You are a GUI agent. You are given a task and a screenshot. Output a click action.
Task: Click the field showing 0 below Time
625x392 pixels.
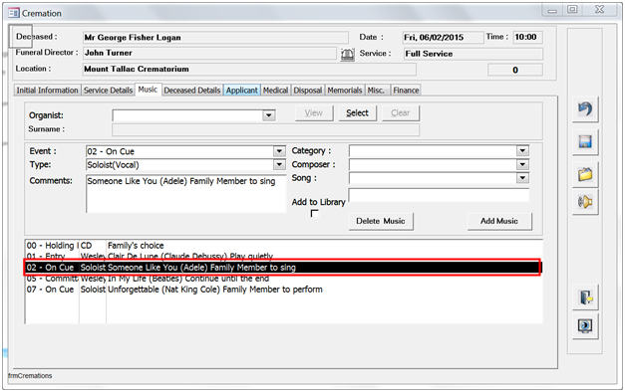[515, 70]
